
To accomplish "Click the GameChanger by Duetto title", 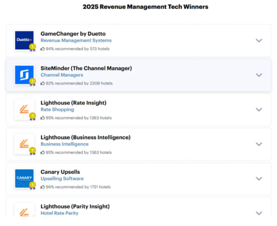I will (73, 34).
